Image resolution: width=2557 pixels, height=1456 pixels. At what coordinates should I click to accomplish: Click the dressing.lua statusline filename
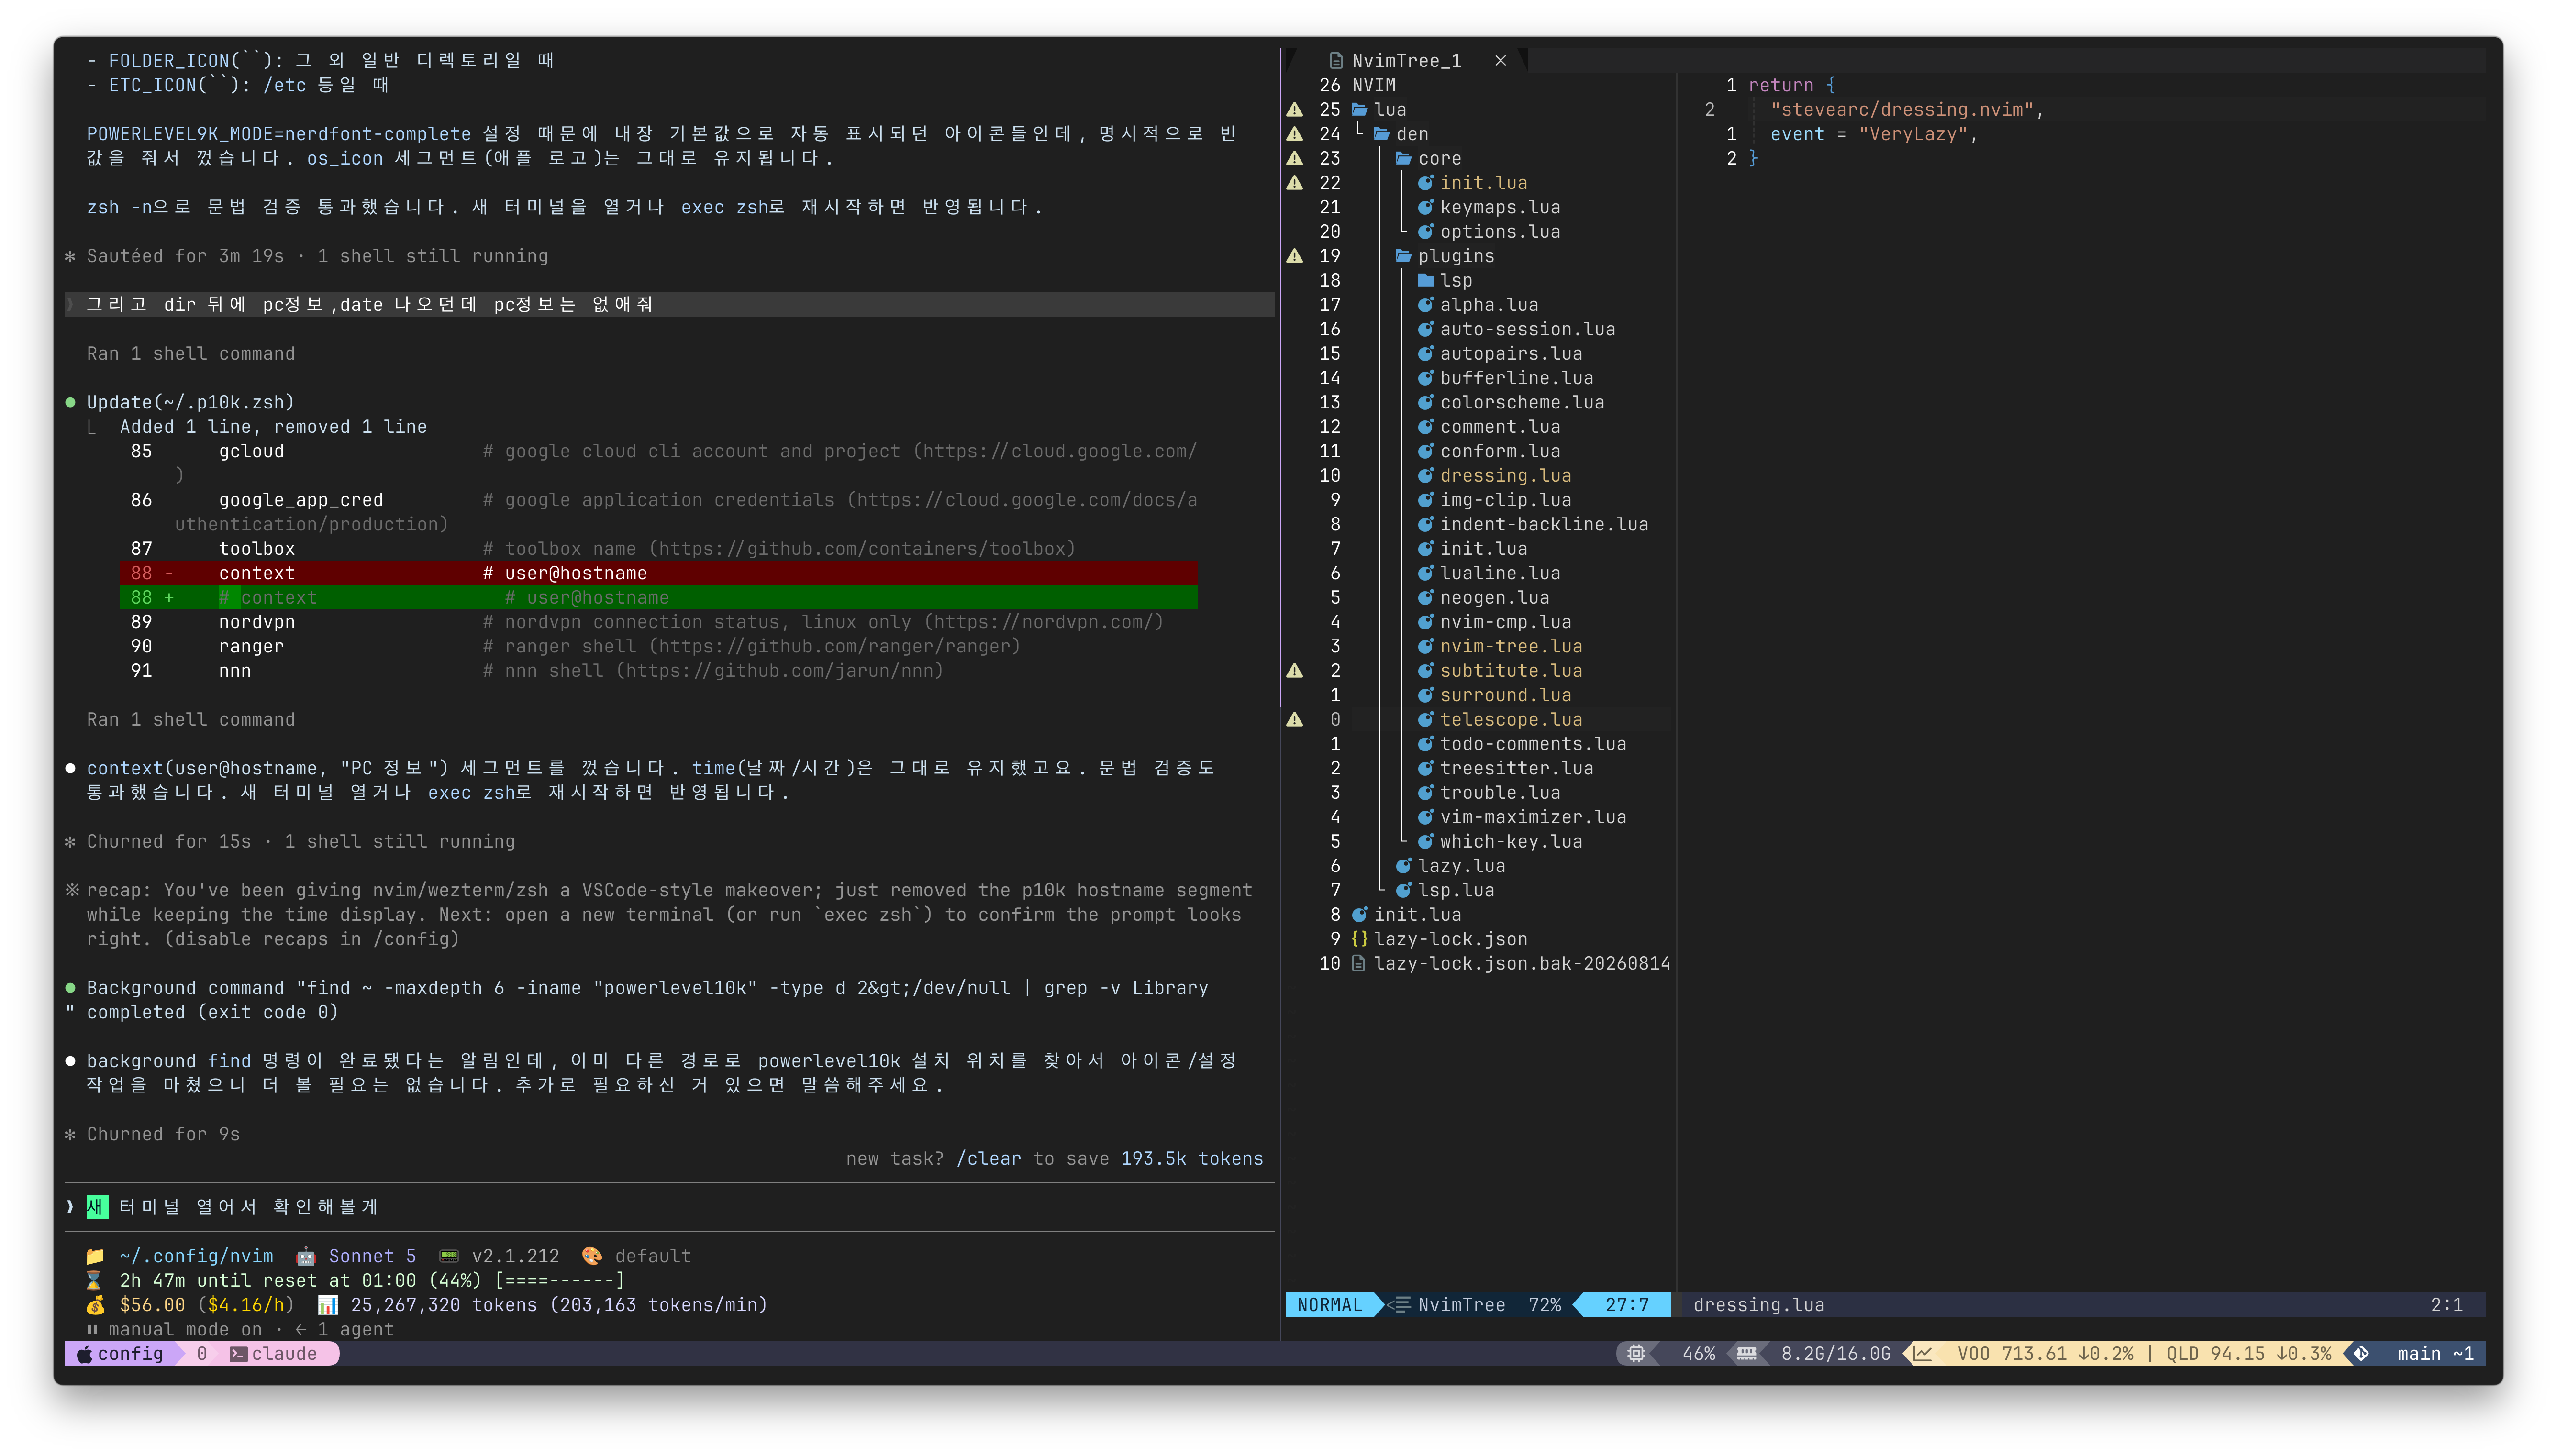click(1759, 1305)
